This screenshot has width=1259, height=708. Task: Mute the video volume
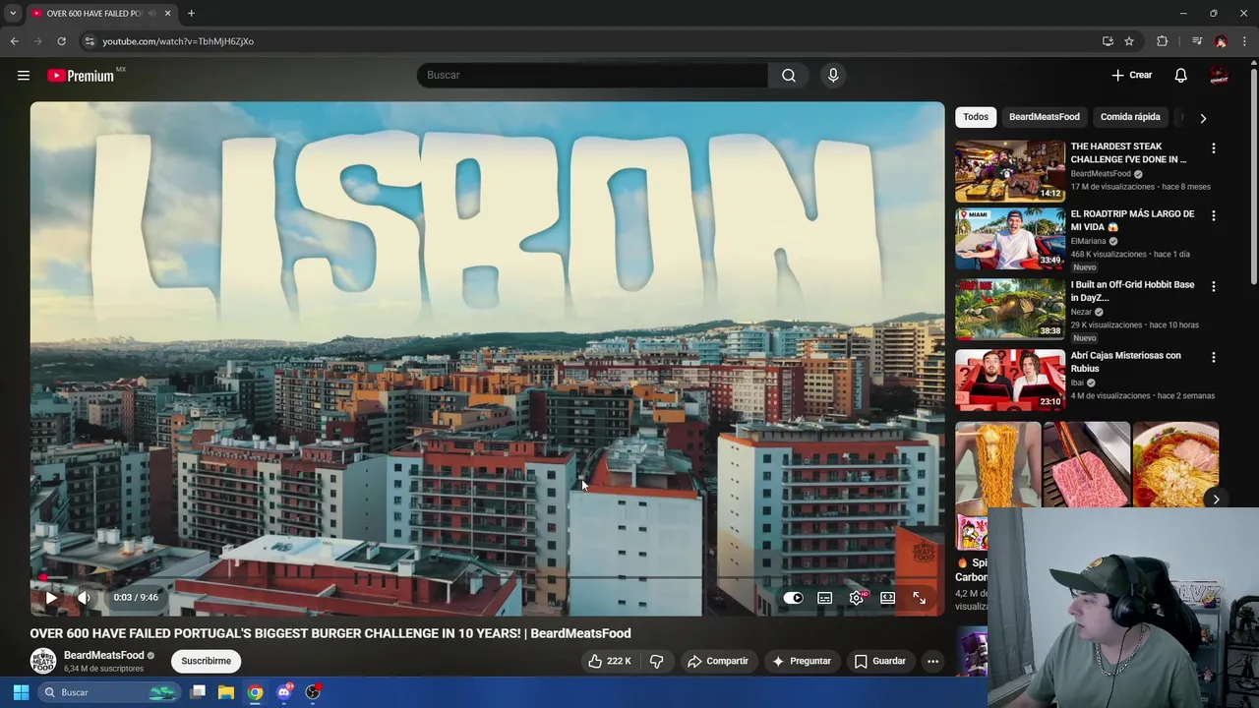(85, 598)
